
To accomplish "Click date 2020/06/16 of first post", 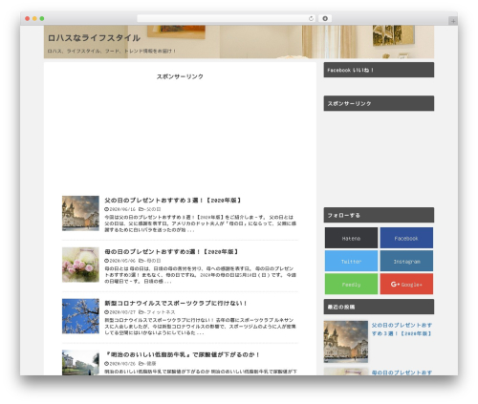I will tap(122, 209).
